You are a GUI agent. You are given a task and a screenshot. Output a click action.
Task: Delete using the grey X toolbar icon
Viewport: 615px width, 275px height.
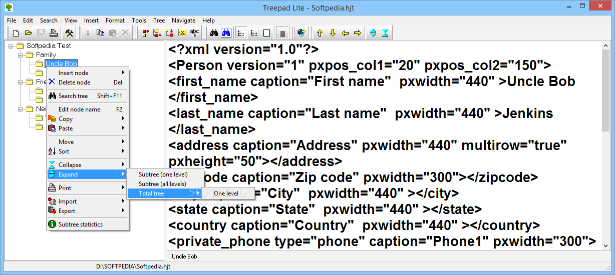125,33
